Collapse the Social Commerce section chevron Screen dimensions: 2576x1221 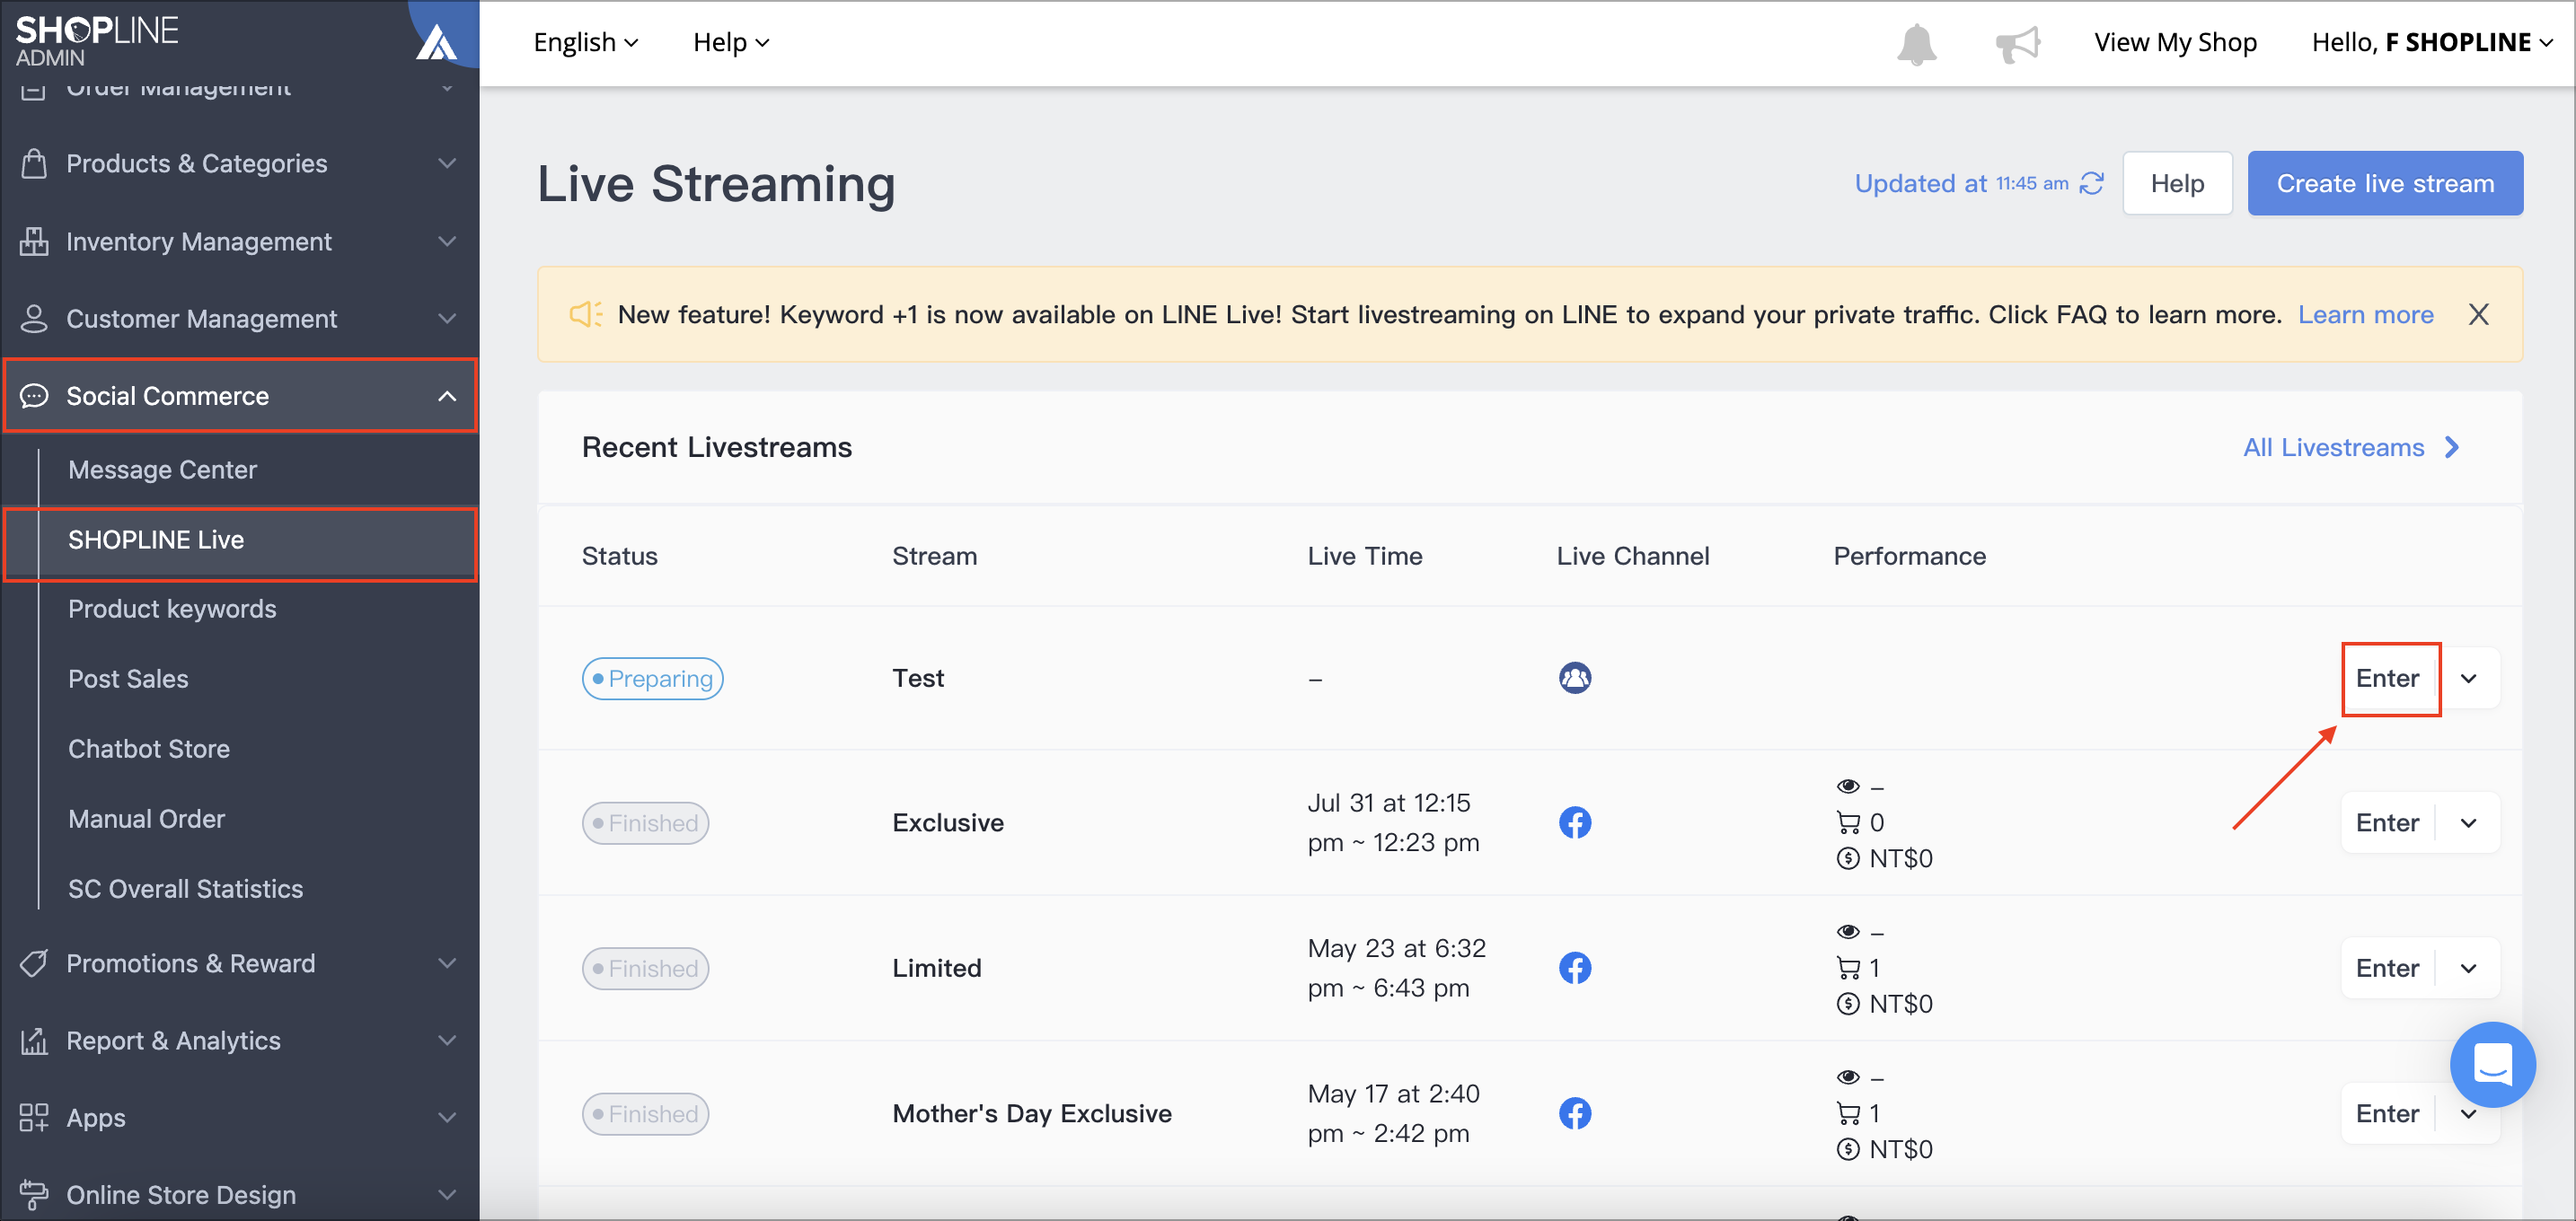point(447,397)
